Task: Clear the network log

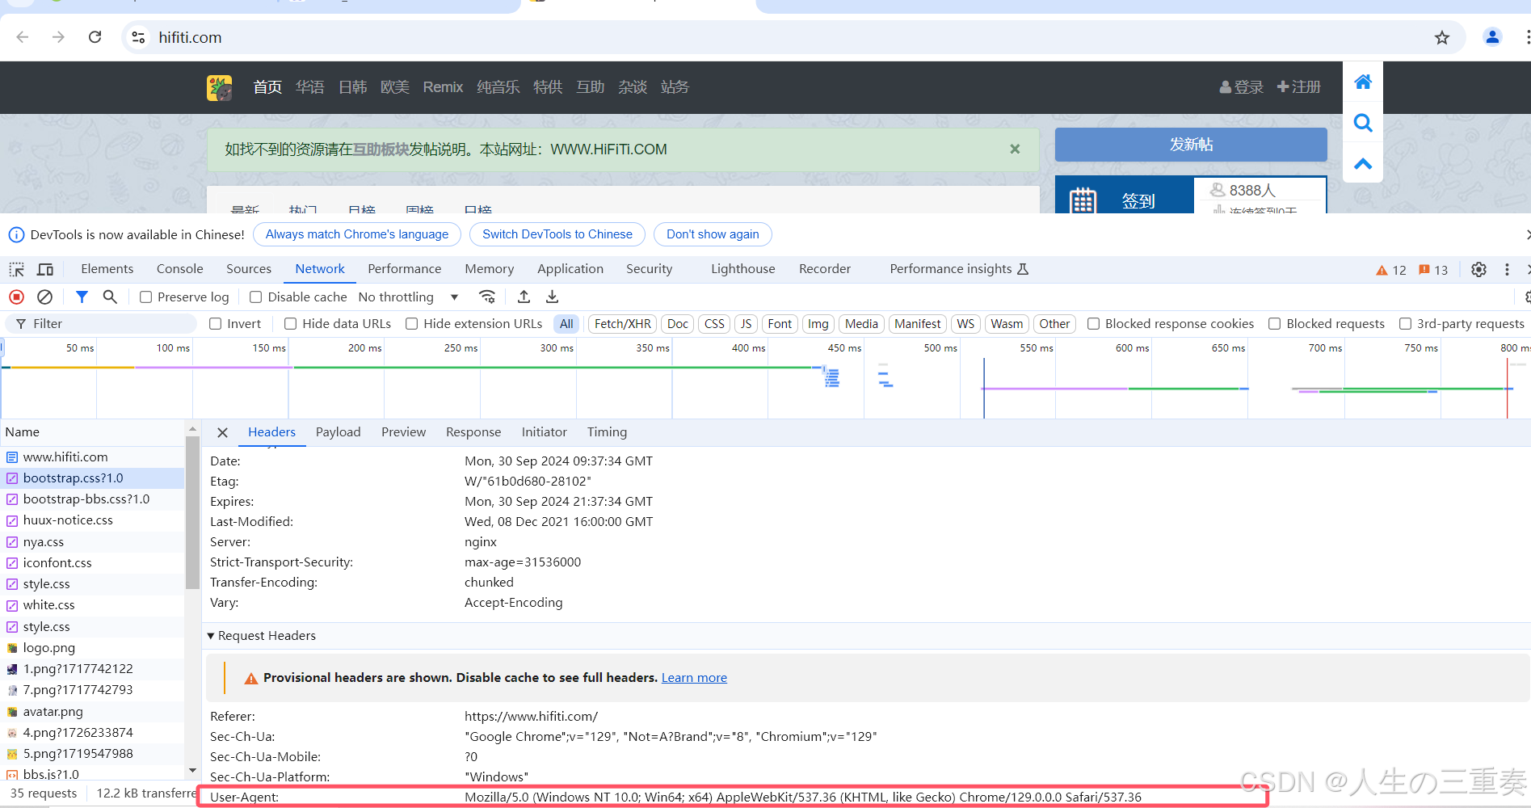Action: pos(45,297)
